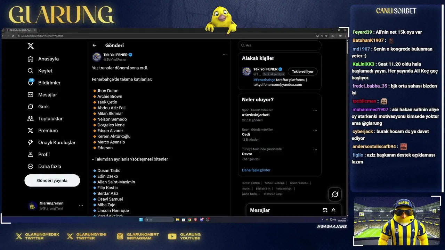Go back with the Gönderi arrow

pyautogui.click(x=94, y=45)
